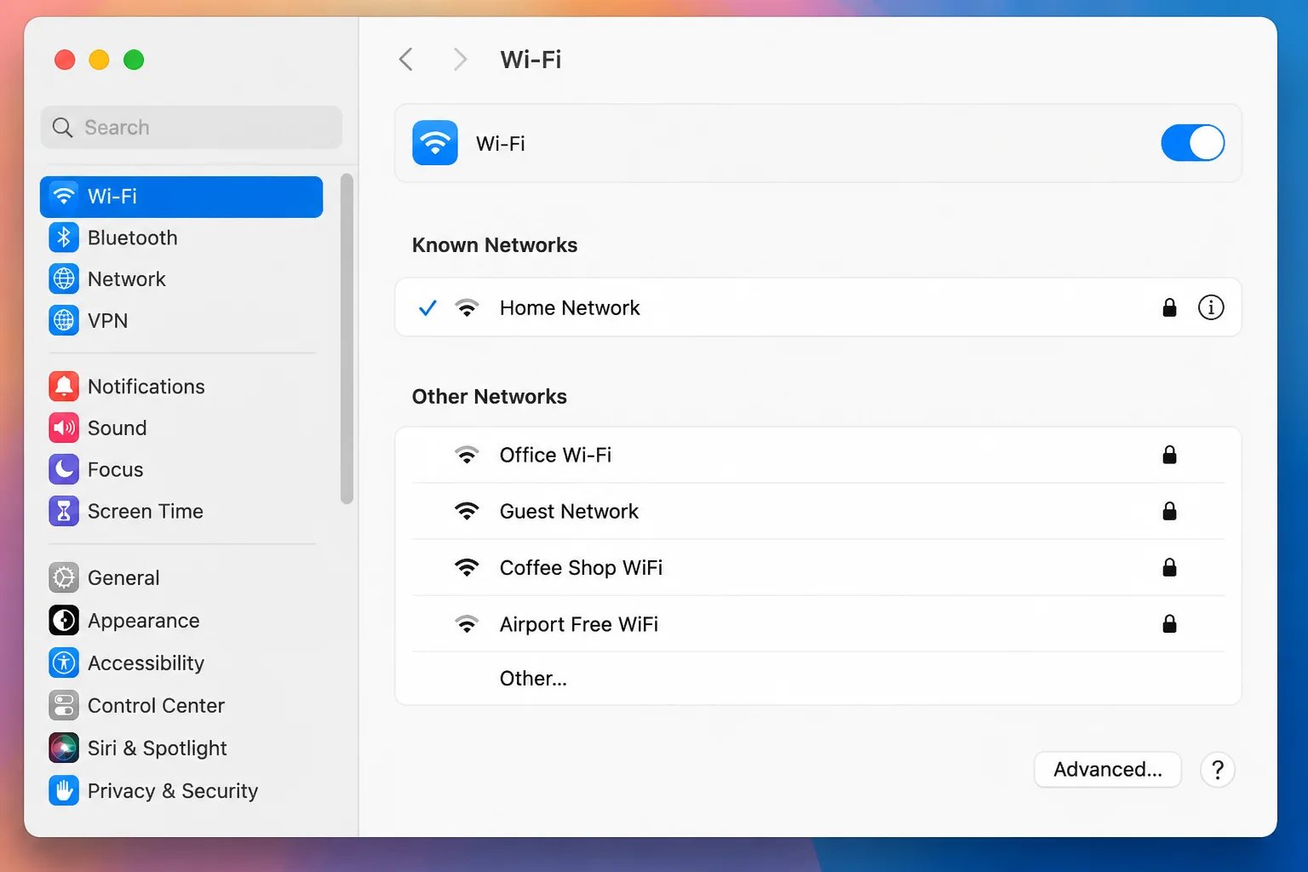Click the Appearance sidebar icon
This screenshot has width=1308, height=872.
pos(64,621)
